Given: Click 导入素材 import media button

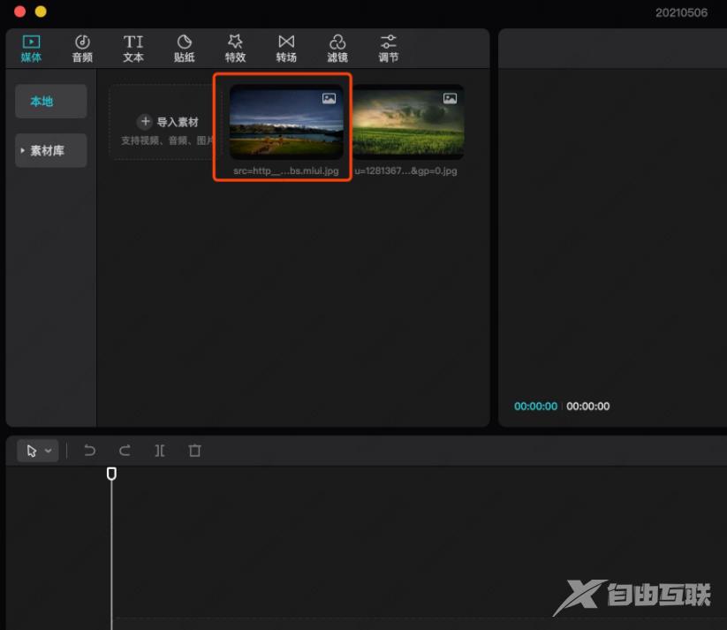Looking at the screenshot, I should [169, 122].
